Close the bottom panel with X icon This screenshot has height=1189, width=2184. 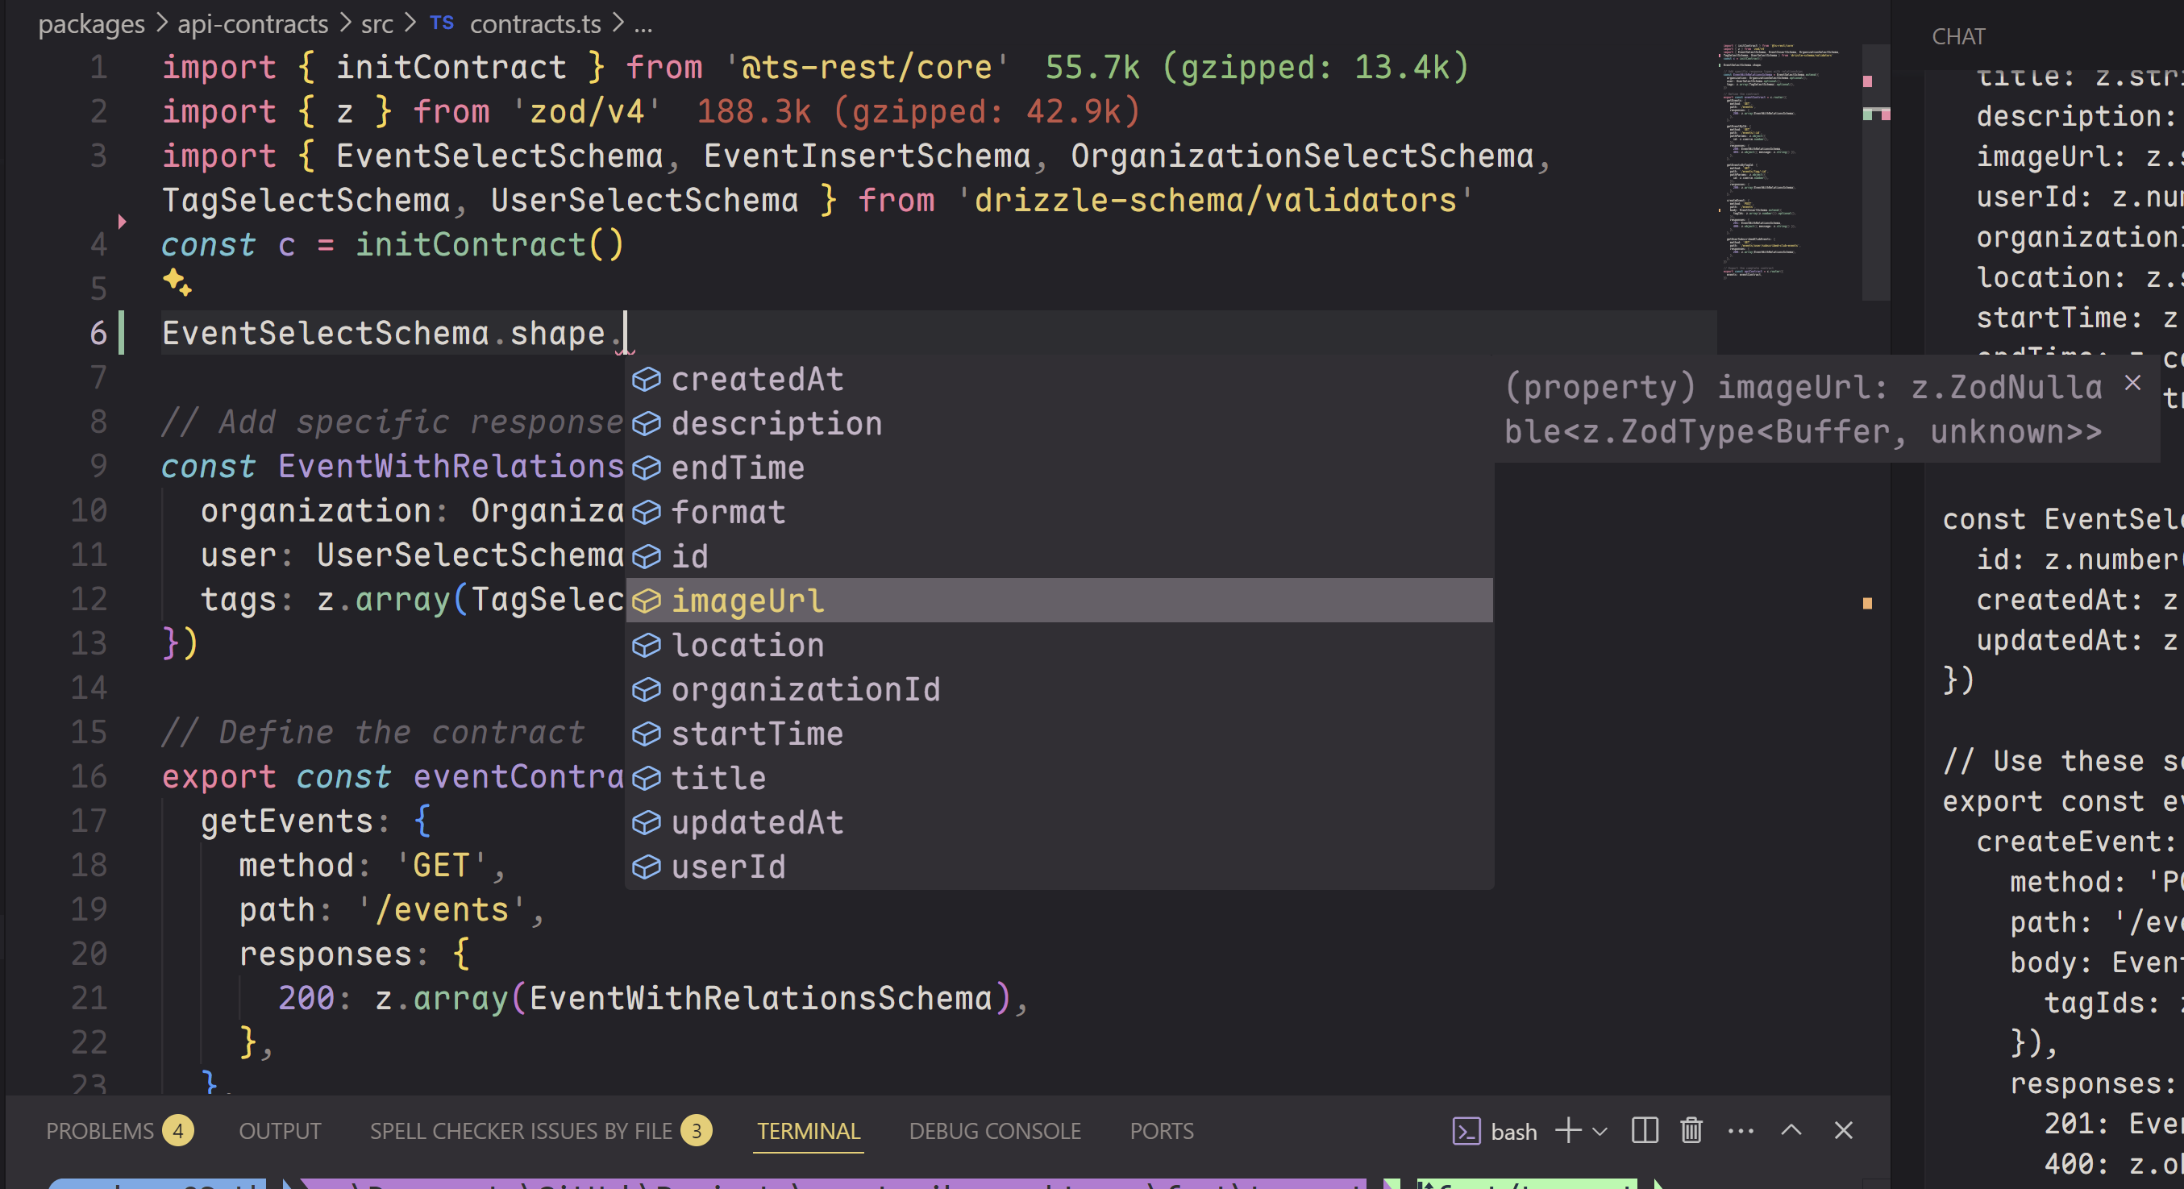pyautogui.click(x=1843, y=1130)
